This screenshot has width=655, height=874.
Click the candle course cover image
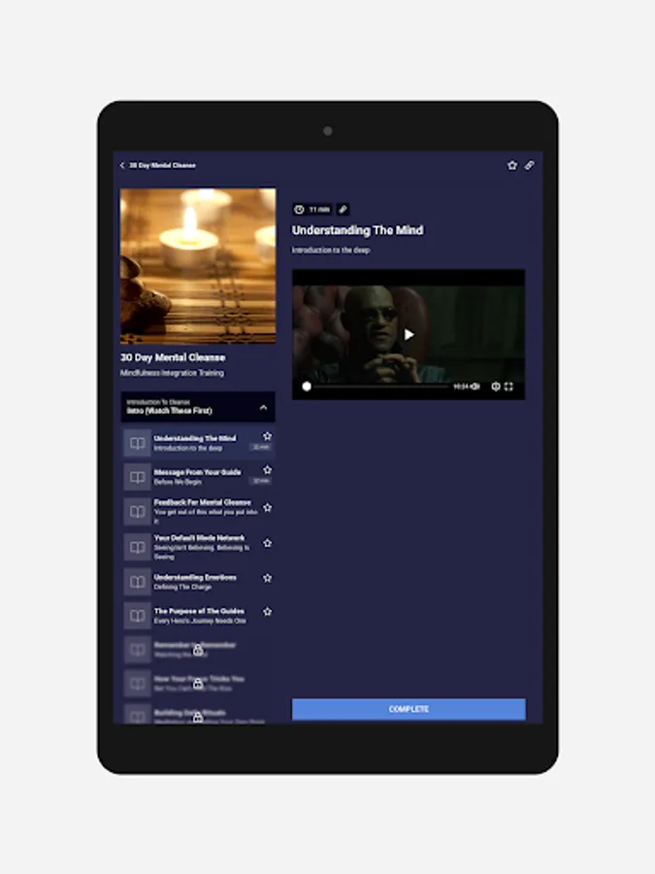(x=198, y=266)
